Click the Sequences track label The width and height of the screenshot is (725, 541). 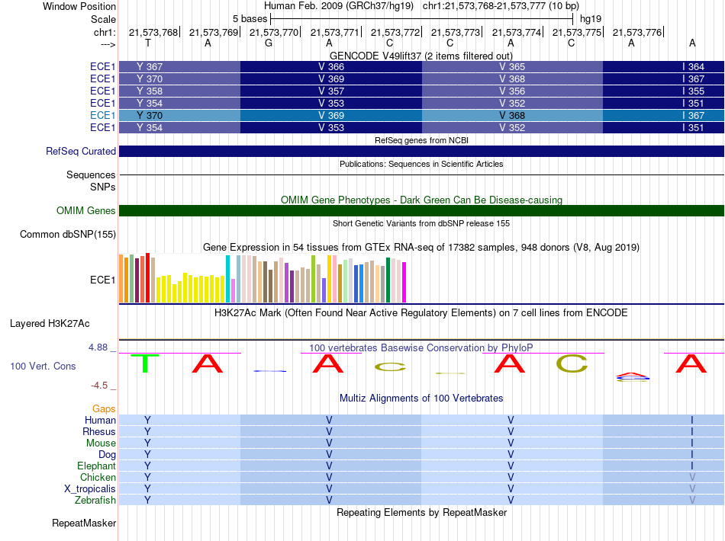tap(91, 175)
